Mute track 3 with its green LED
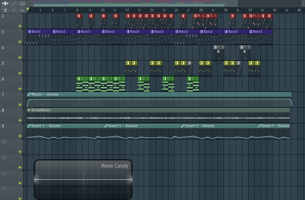 (x=20, y=42)
